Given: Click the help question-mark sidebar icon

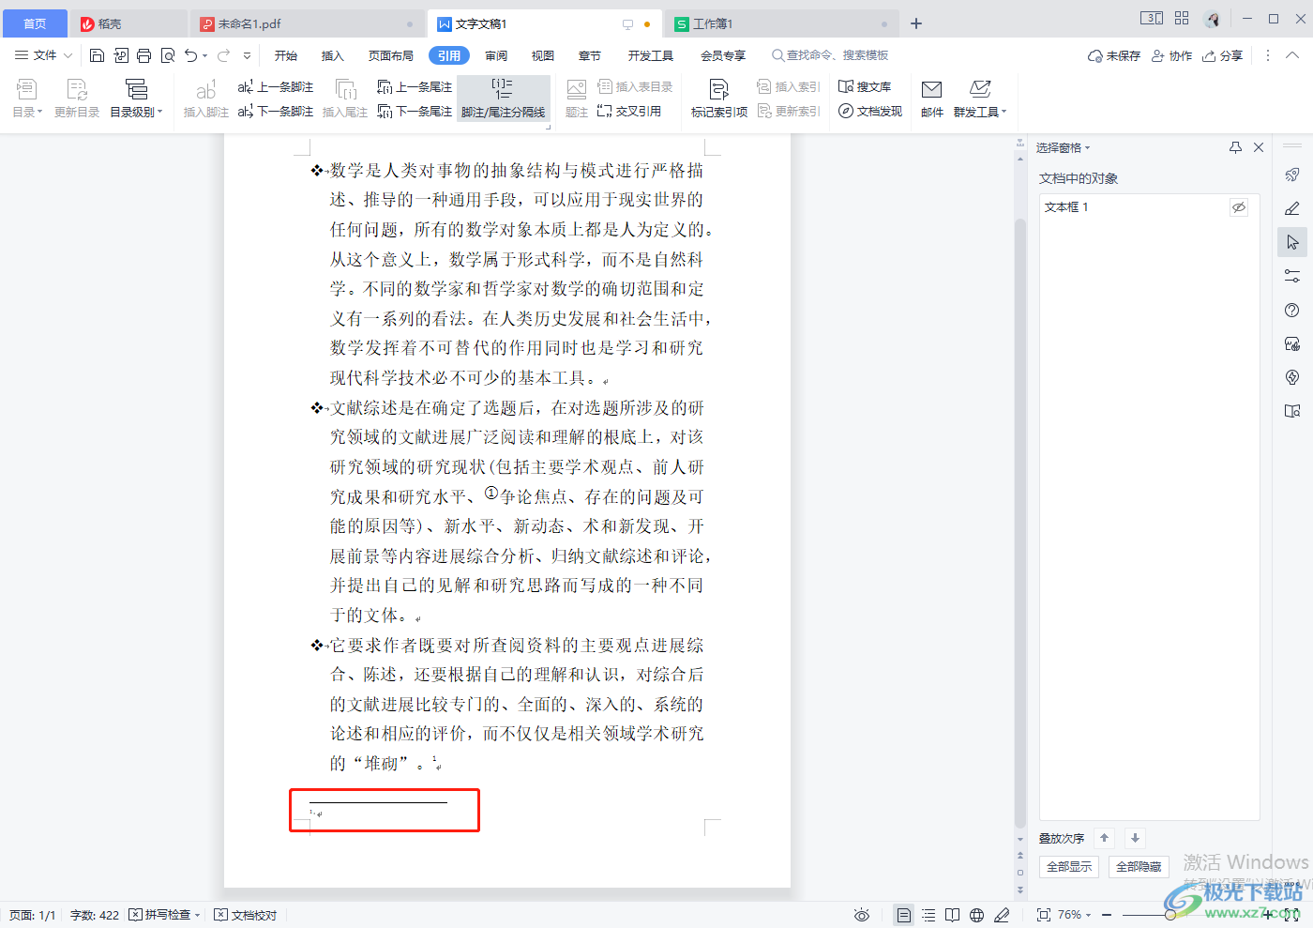Looking at the screenshot, I should [x=1292, y=310].
